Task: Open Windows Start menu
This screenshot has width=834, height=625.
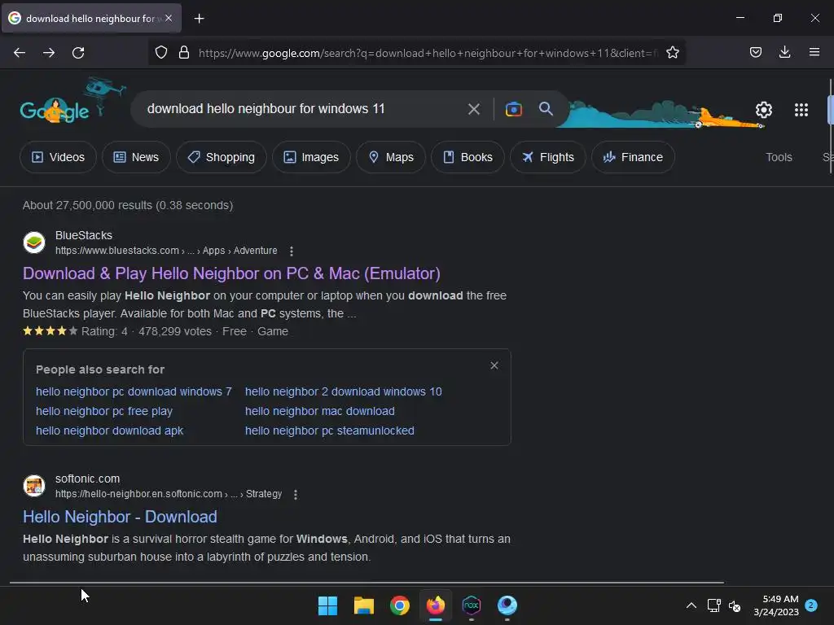Action: click(327, 605)
